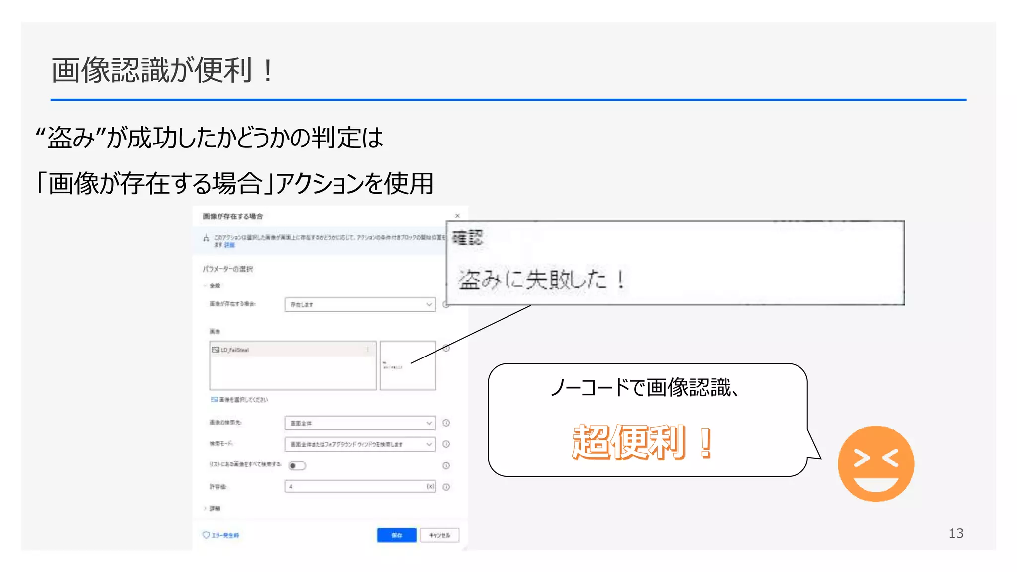
Task: Show info for the 画像の検索先 field
Action: tap(446, 423)
